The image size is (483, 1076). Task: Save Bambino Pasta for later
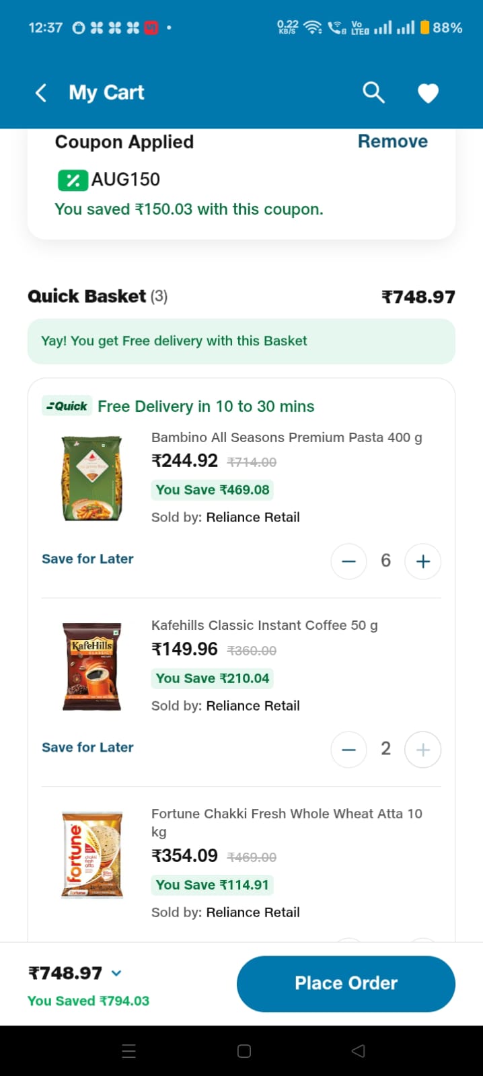(87, 559)
